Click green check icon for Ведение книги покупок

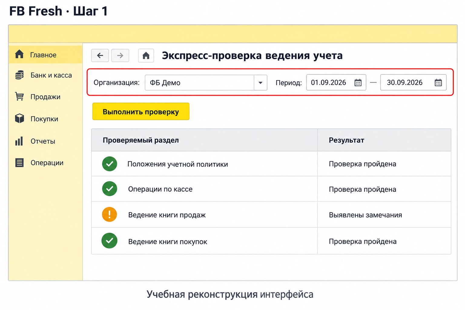110,241
